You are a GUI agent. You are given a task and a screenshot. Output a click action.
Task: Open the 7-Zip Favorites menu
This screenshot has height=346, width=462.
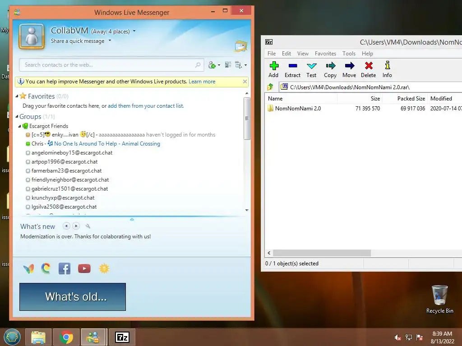click(325, 54)
